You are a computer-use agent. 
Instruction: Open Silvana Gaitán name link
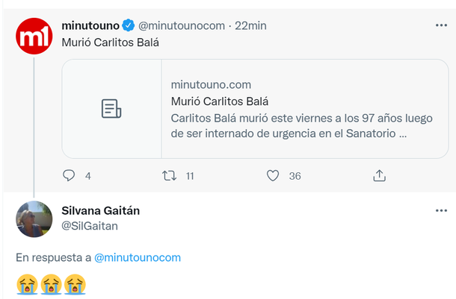[x=100, y=211]
